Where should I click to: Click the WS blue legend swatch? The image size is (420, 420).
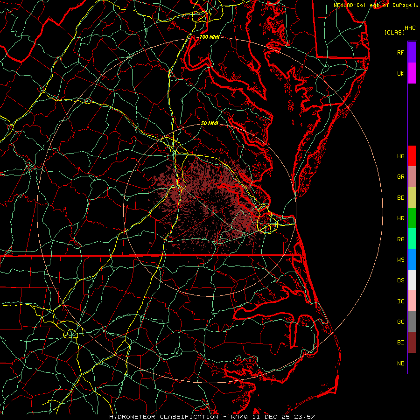click(x=412, y=259)
